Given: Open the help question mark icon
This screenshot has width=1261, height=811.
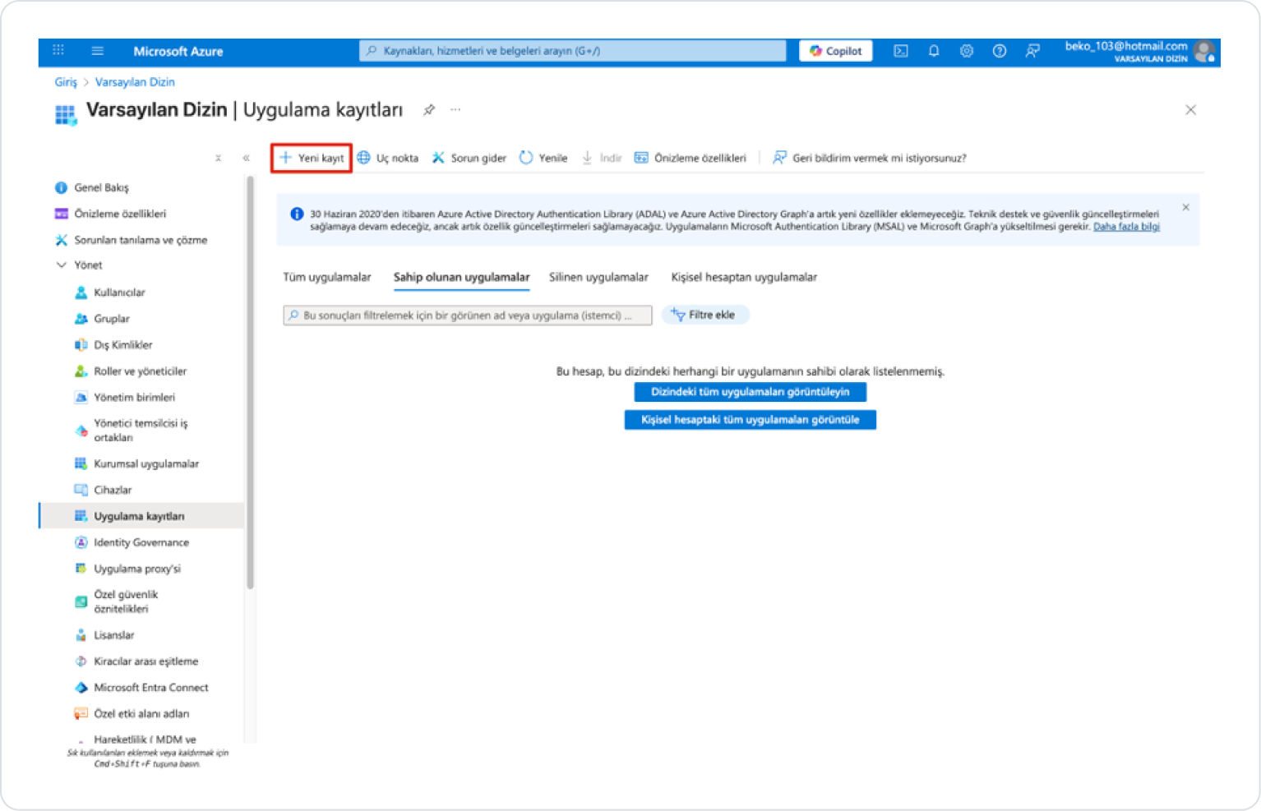Looking at the screenshot, I should tap(1000, 51).
